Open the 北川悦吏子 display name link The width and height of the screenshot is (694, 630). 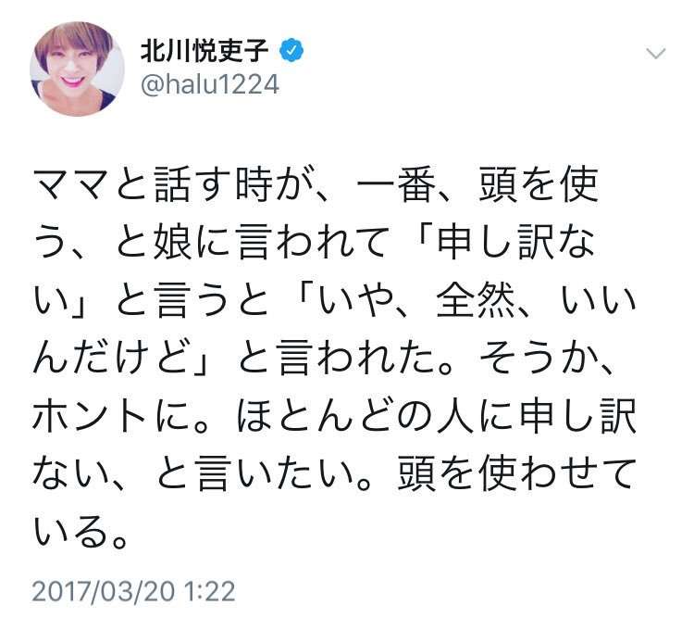[x=204, y=51]
